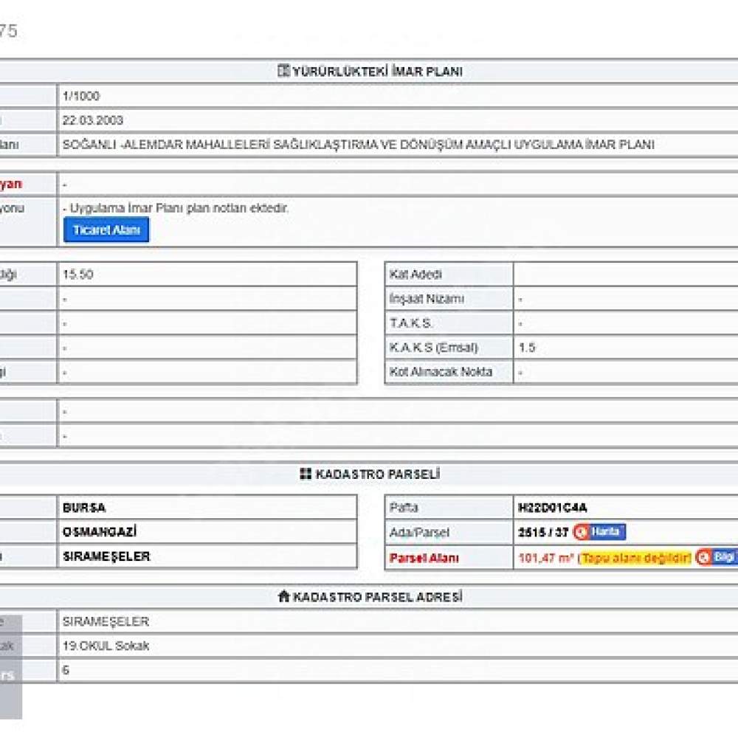Open the Bilgi button next to parcel area
Image resolution: width=738 pixels, height=738 pixels.
[716, 557]
